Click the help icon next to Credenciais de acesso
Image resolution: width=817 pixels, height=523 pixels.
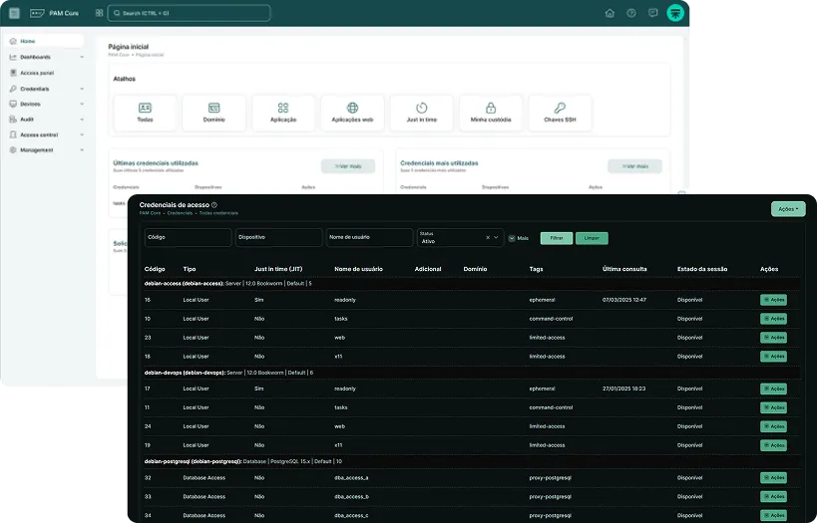[x=214, y=205]
